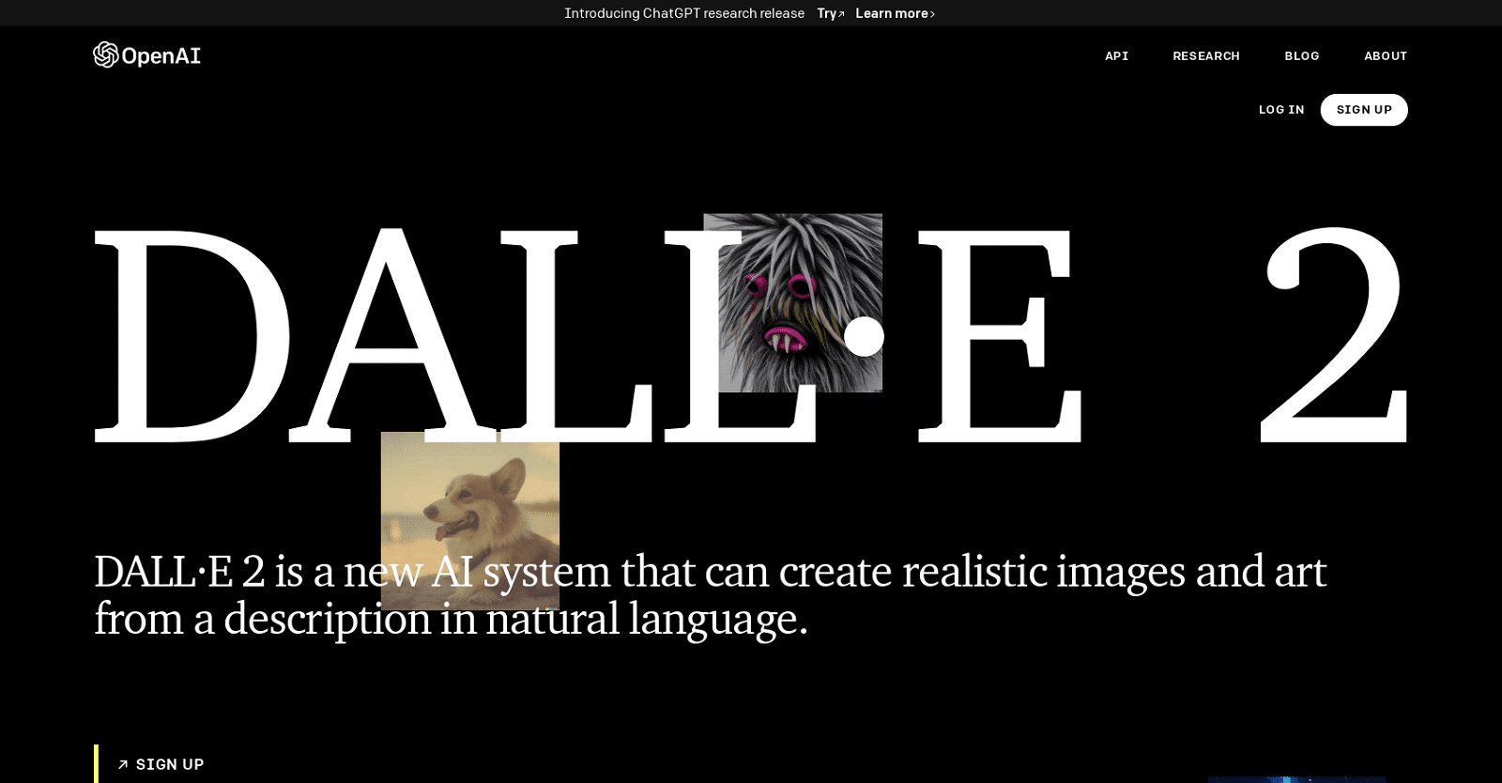Click the white dot in DALL·E title
Image resolution: width=1502 pixels, height=783 pixels.
[864, 336]
